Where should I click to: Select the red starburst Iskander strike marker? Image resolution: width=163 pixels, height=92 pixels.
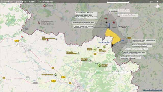pyautogui.click(x=106, y=19)
